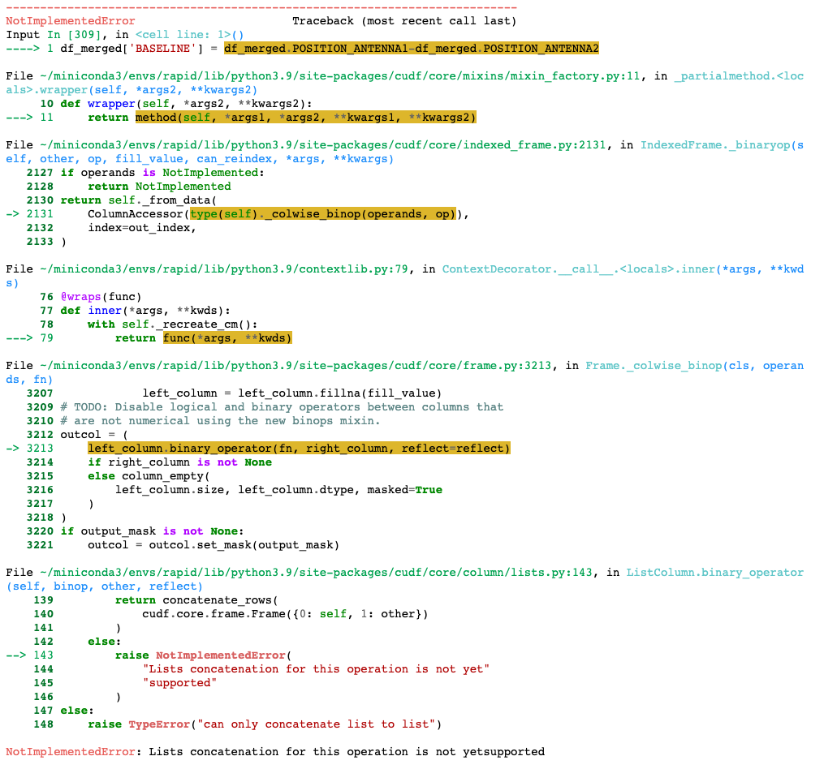This screenshot has width=824, height=769.
Task: Click the '----> 1' arrow marker
Action: tap(30, 49)
